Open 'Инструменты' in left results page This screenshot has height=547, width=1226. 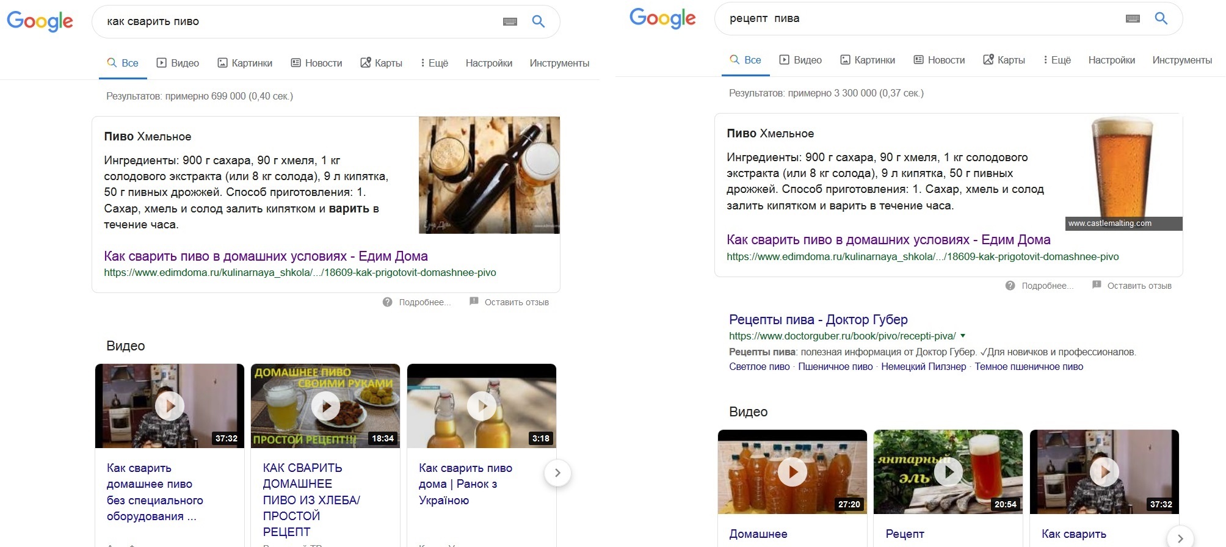click(559, 63)
